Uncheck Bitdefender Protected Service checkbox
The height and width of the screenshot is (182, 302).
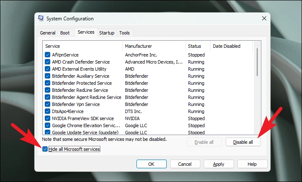coord(47,83)
